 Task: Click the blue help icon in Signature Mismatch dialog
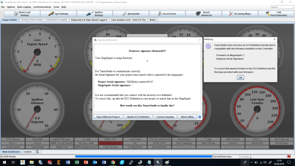pyautogui.click(x=199, y=117)
